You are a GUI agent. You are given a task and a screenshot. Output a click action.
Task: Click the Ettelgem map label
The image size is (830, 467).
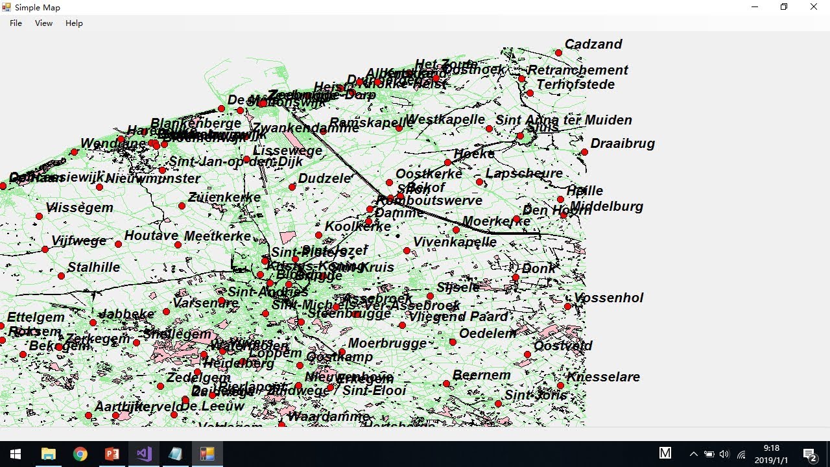[36, 317]
